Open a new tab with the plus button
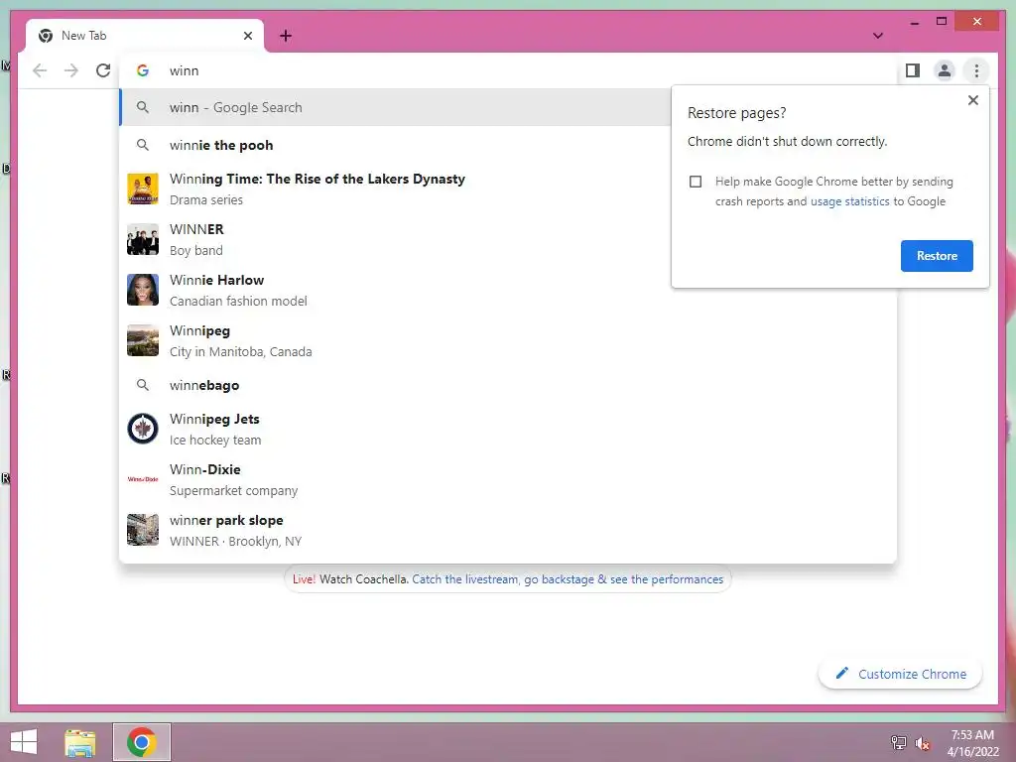Screen dimensions: 1016x762 [286, 36]
